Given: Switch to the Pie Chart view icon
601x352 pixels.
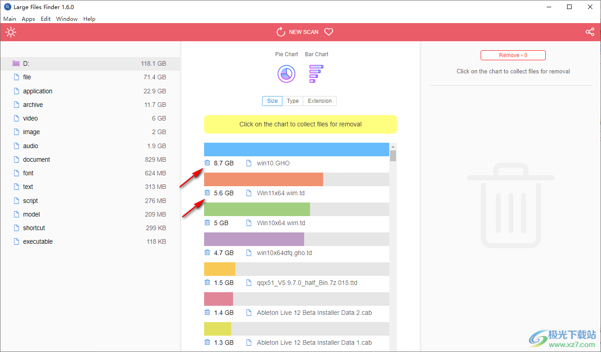Looking at the screenshot, I should click(286, 73).
